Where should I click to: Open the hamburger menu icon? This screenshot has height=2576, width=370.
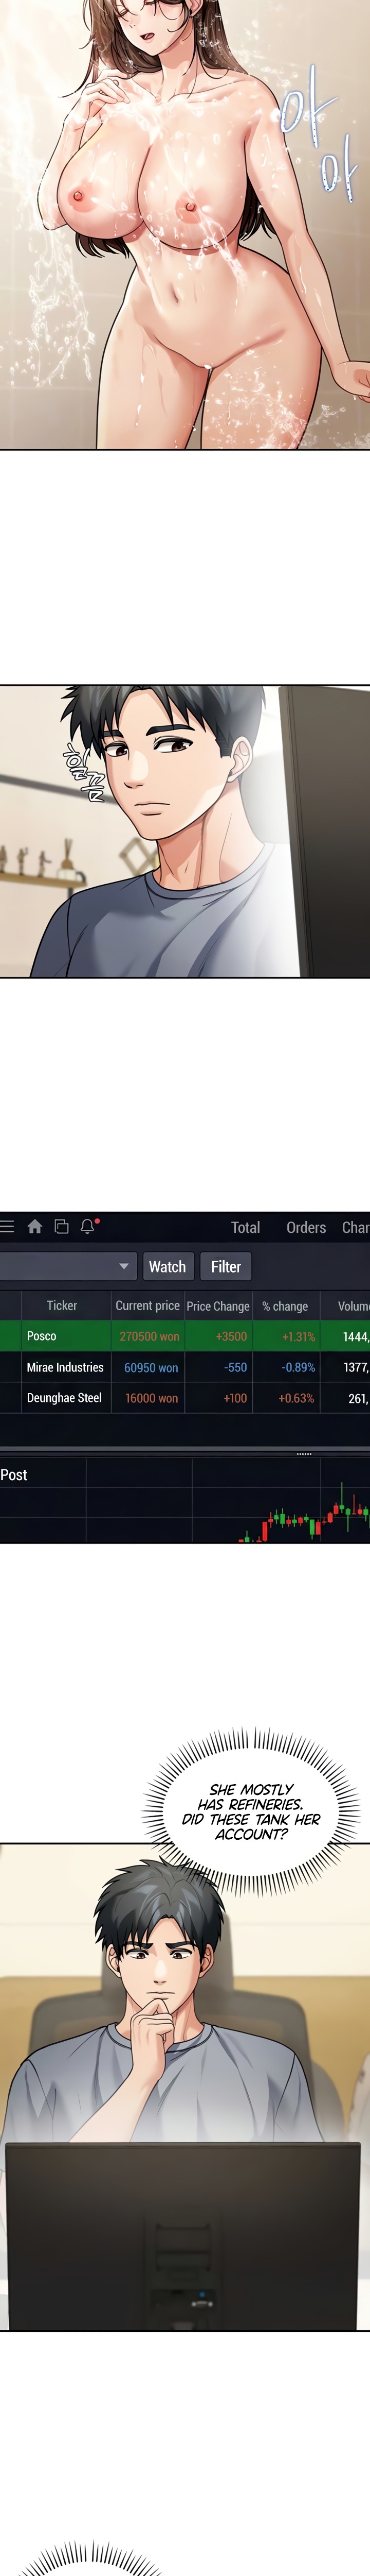pos(7,1226)
